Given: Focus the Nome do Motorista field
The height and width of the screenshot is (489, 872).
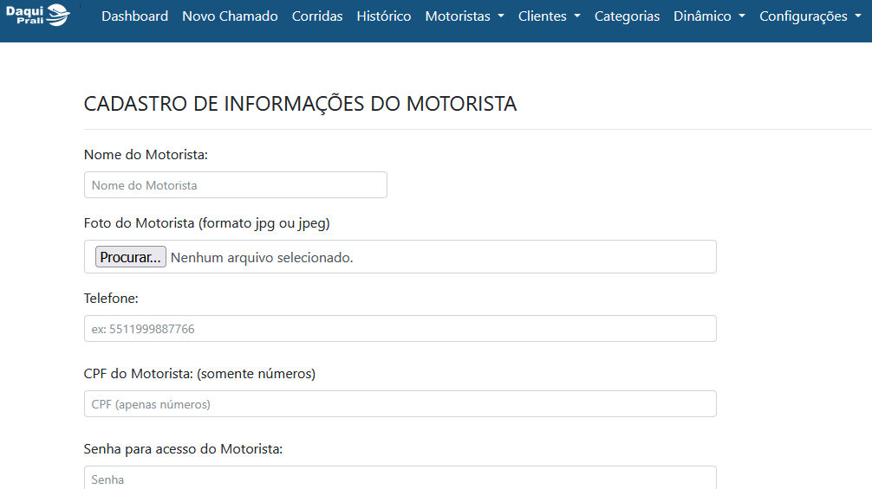Looking at the screenshot, I should coord(235,185).
